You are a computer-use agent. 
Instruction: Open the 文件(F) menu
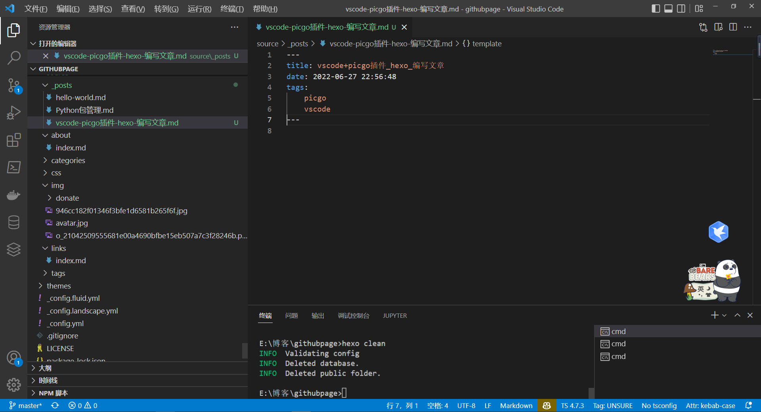tap(36, 9)
